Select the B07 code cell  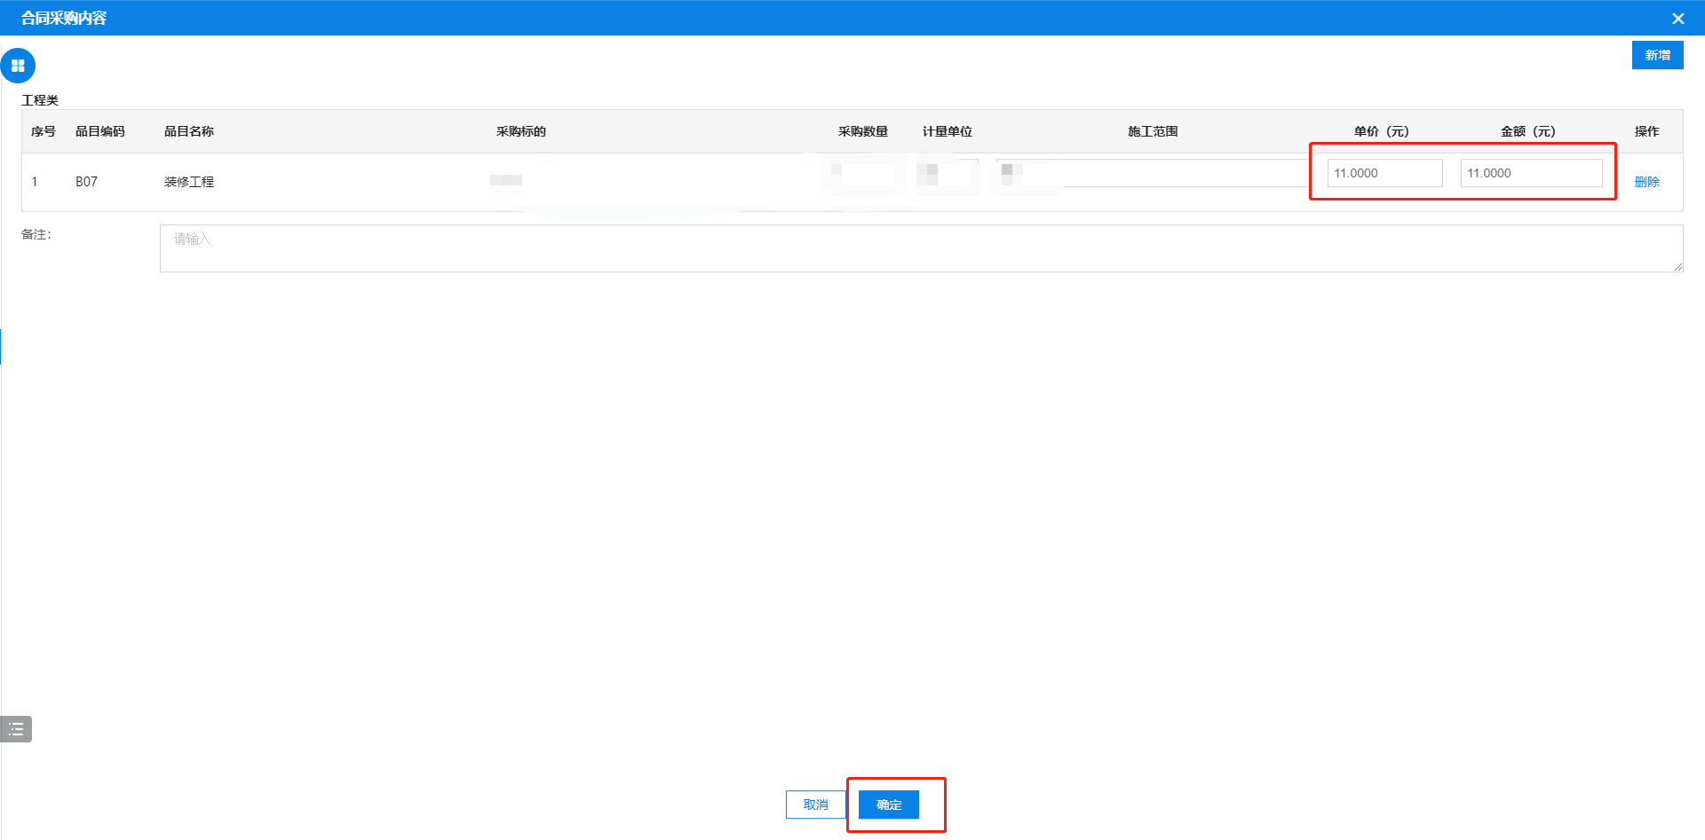coord(86,182)
